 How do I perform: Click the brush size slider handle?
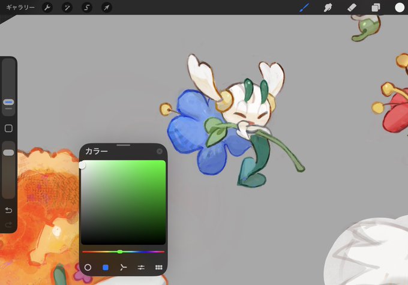click(8, 102)
